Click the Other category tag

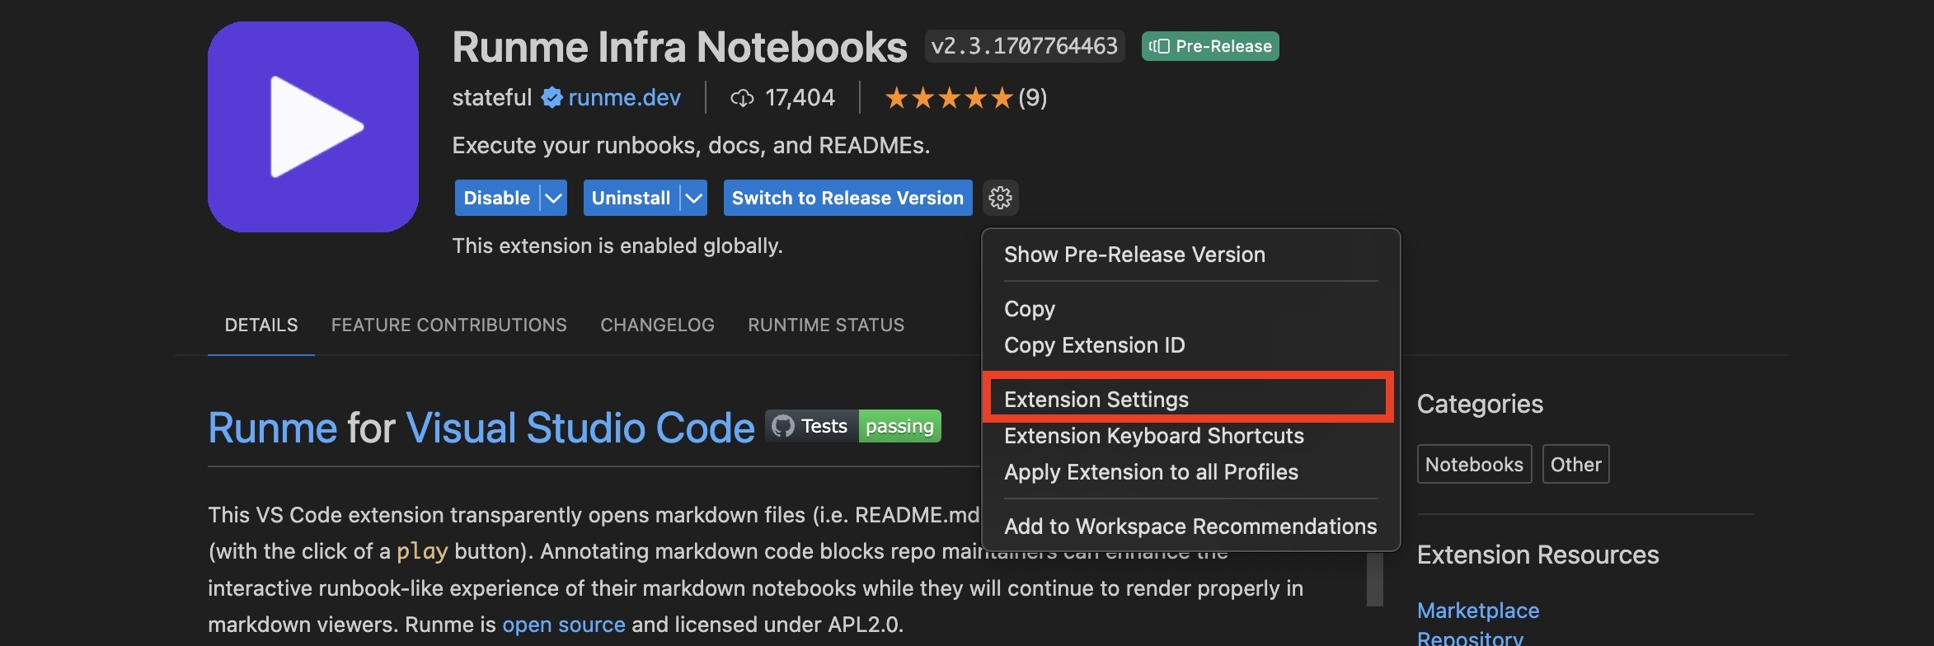point(1575,464)
